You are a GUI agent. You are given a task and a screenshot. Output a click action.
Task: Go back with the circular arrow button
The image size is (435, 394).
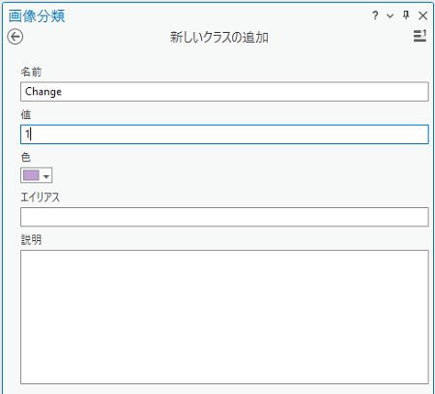(15, 37)
